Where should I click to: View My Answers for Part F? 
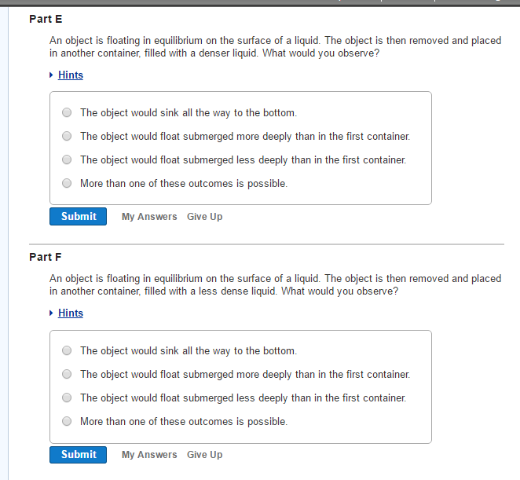[x=149, y=455]
